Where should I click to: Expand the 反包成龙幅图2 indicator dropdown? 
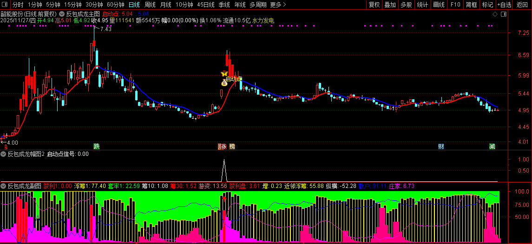click(4, 154)
